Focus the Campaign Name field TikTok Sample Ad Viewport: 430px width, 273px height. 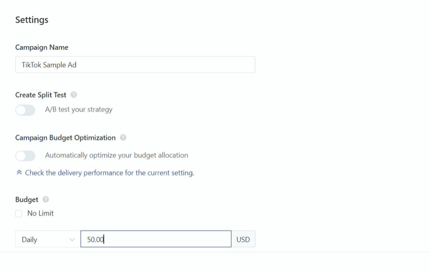135,64
